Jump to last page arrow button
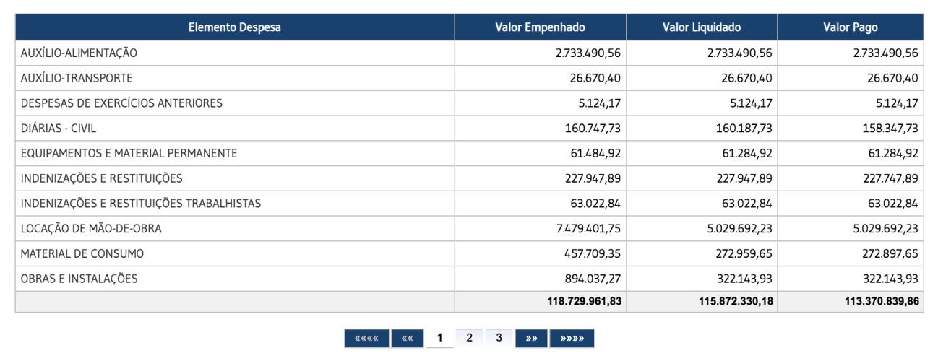This screenshot has height=361, width=938. tap(572, 338)
